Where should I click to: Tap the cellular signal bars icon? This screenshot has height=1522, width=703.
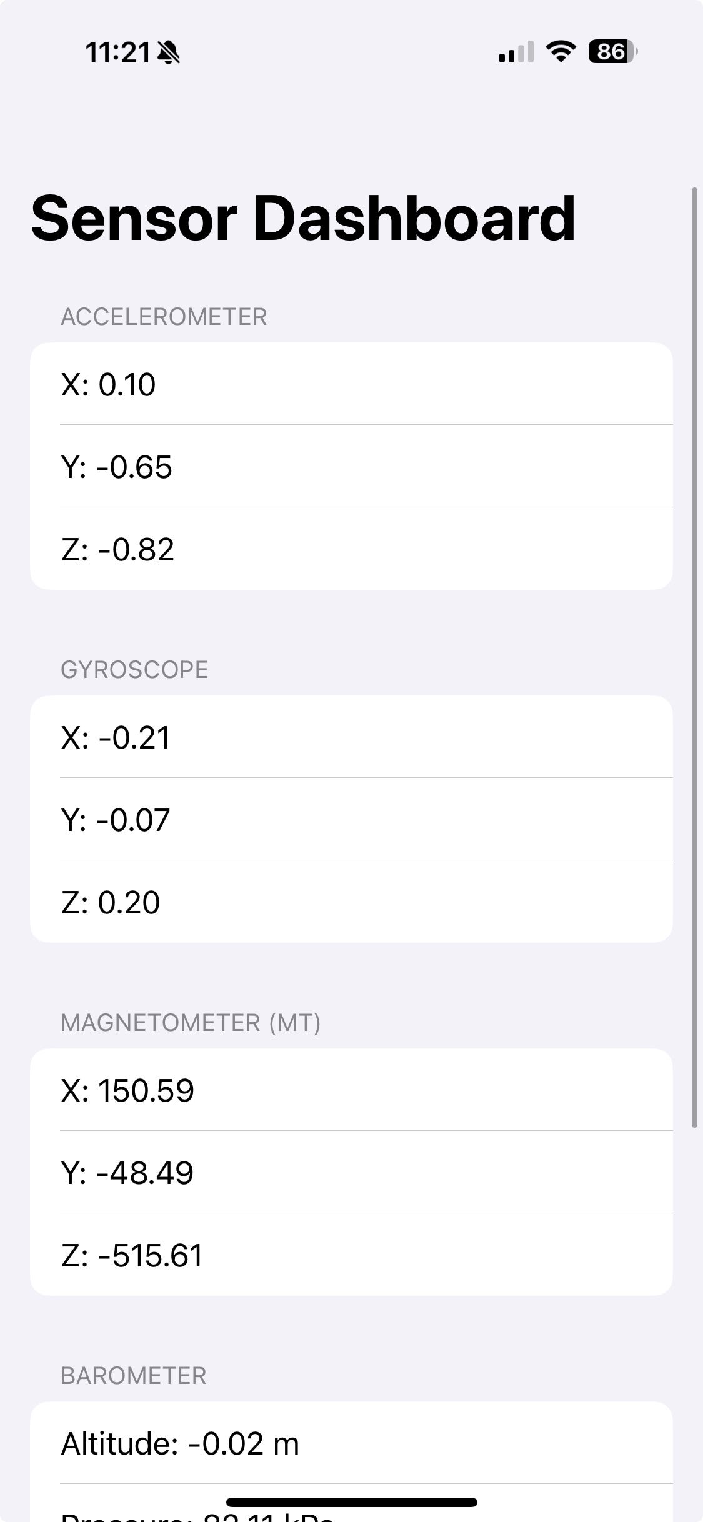click(x=516, y=52)
